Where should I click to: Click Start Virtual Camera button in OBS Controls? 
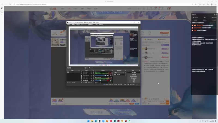pos(134,76)
